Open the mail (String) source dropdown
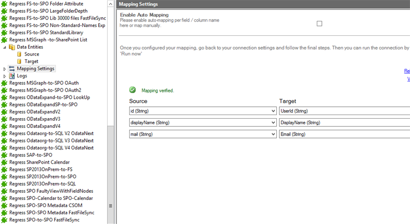 click(273, 135)
